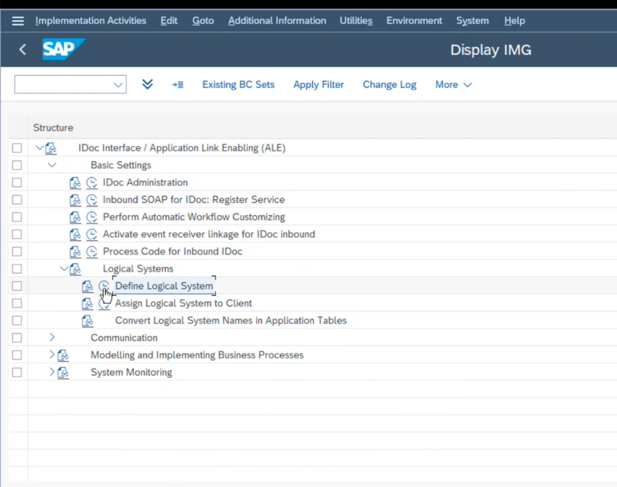Open documentation icon for Activate event receiver linkage
Image resolution: width=617 pixels, height=487 pixels.
[x=75, y=234]
